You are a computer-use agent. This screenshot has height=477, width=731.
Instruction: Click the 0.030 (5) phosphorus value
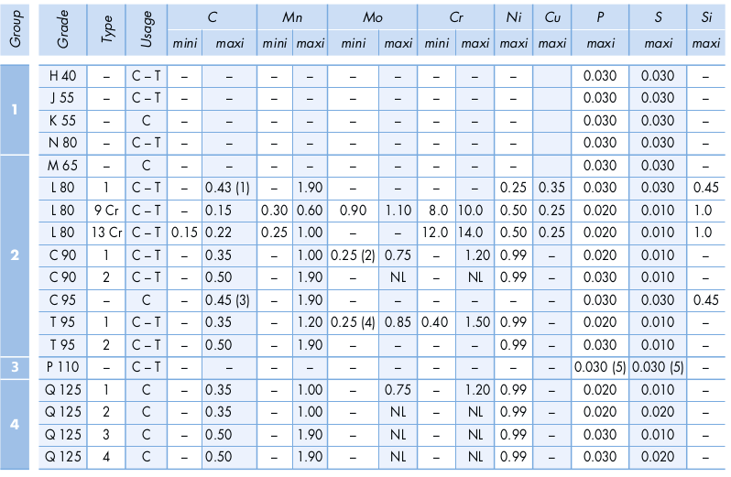pyautogui.click(x=600, y=367)
